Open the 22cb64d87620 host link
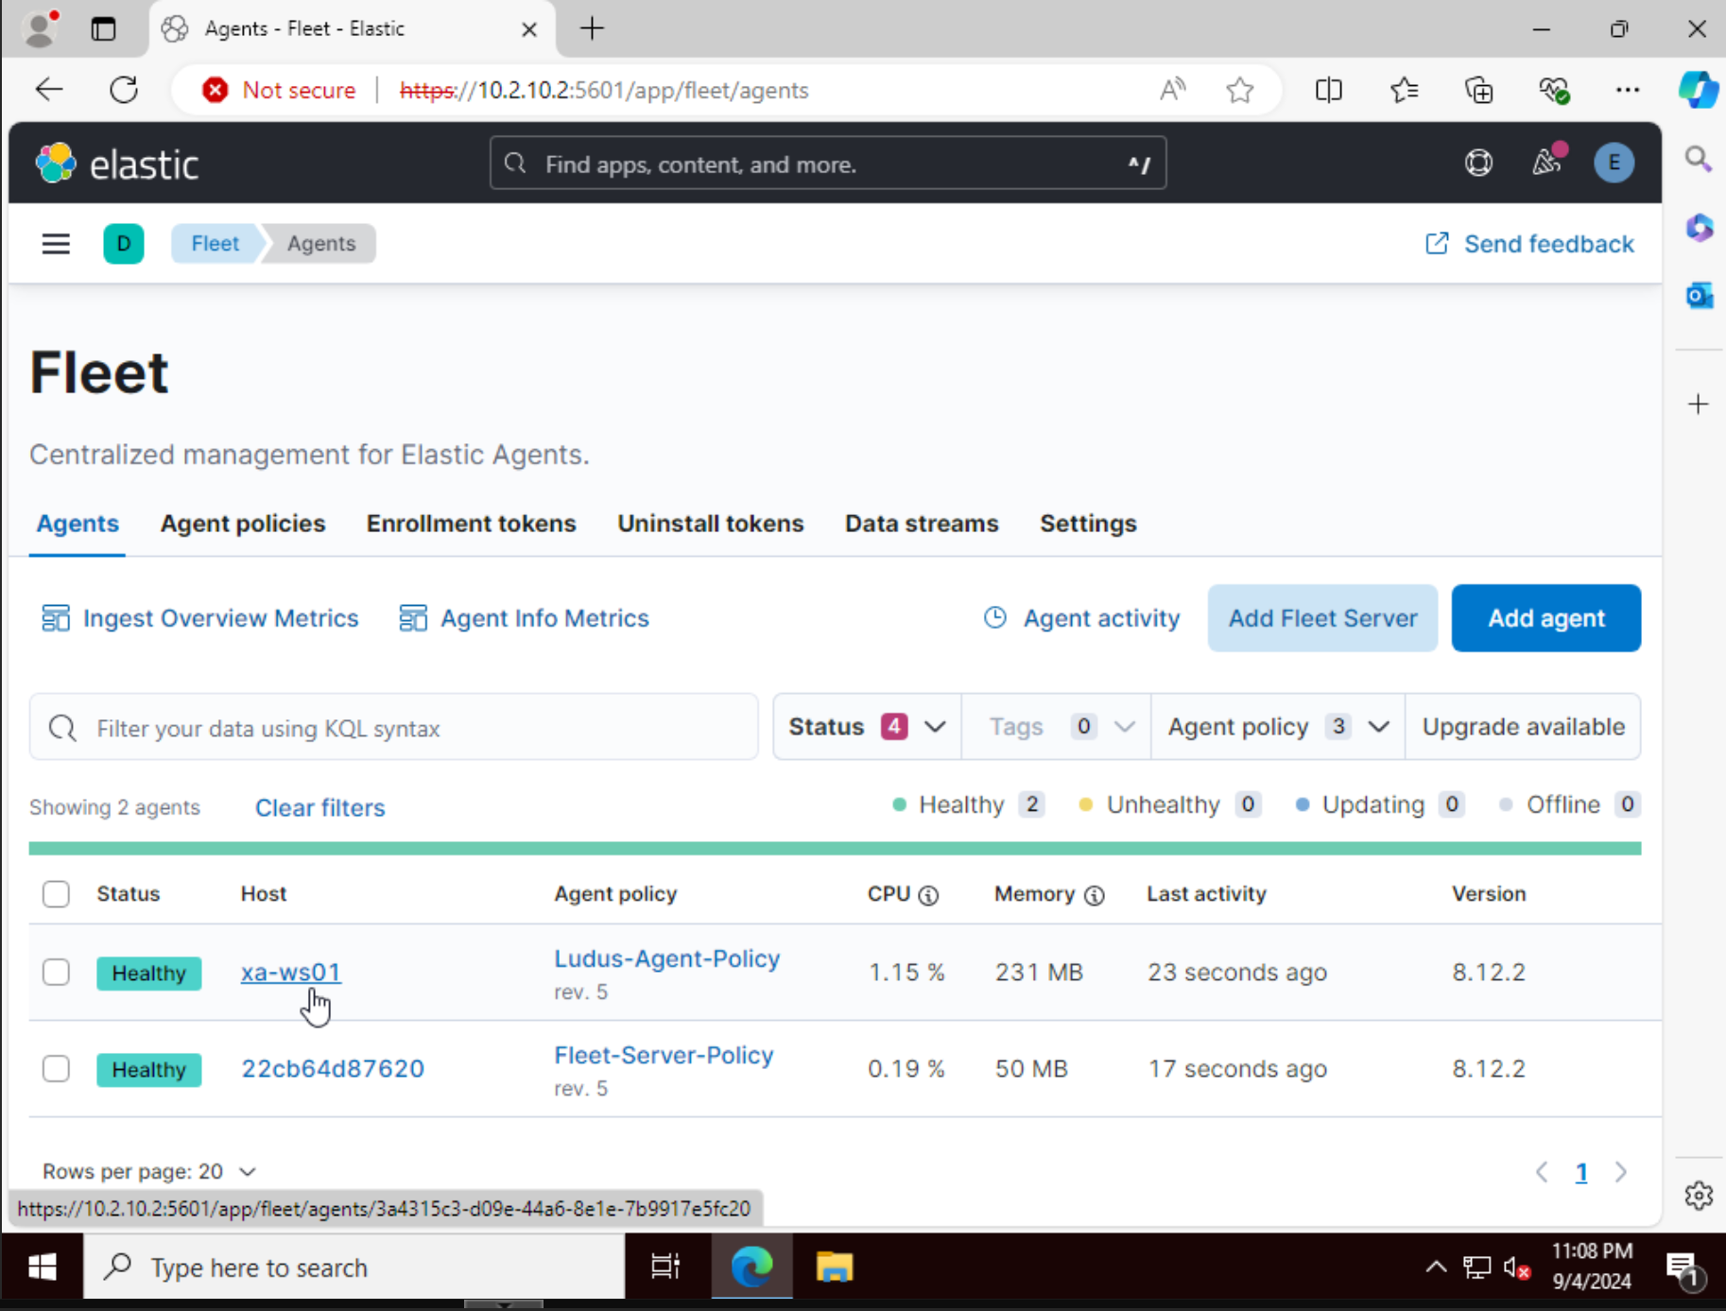Image resolution: width=1726 pixels, height=1311 pixels. [333, 1069]
